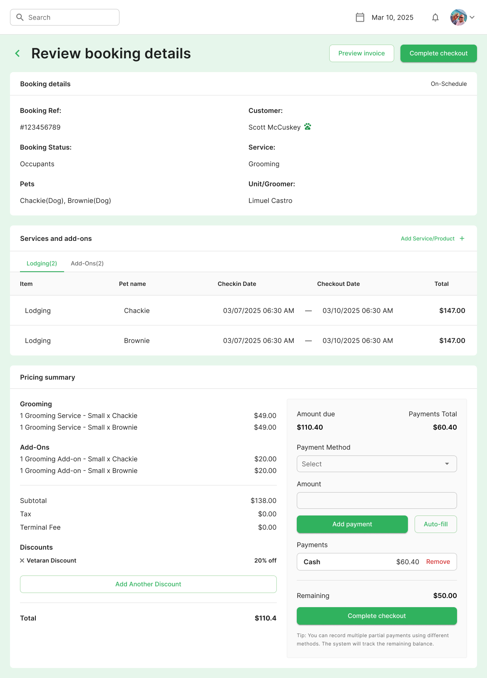Open the Payment Method select dropdown
This screenshot has width=487, height=678.
point(377,464)
